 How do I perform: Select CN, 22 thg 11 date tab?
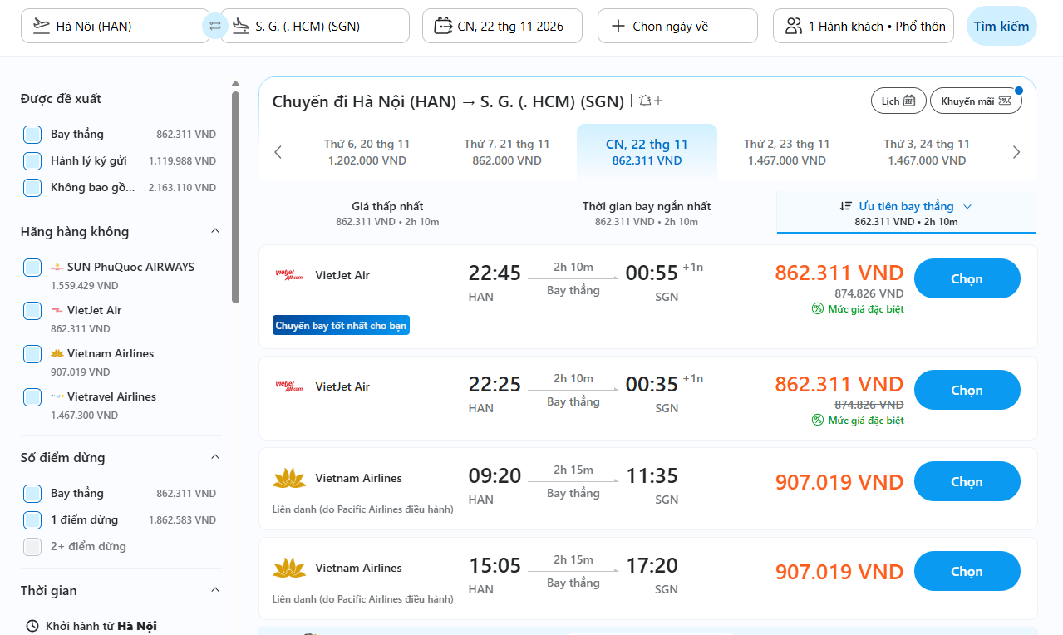[647, 152]
